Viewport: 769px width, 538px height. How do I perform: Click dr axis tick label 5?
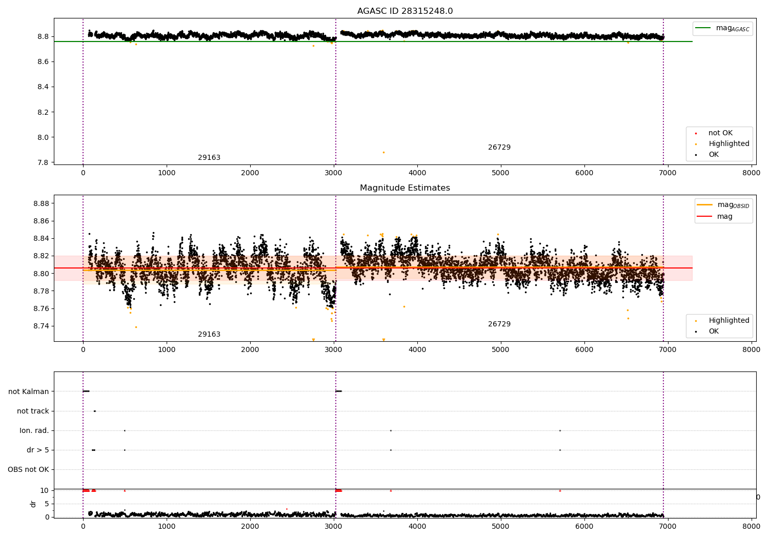pos(47,504)
